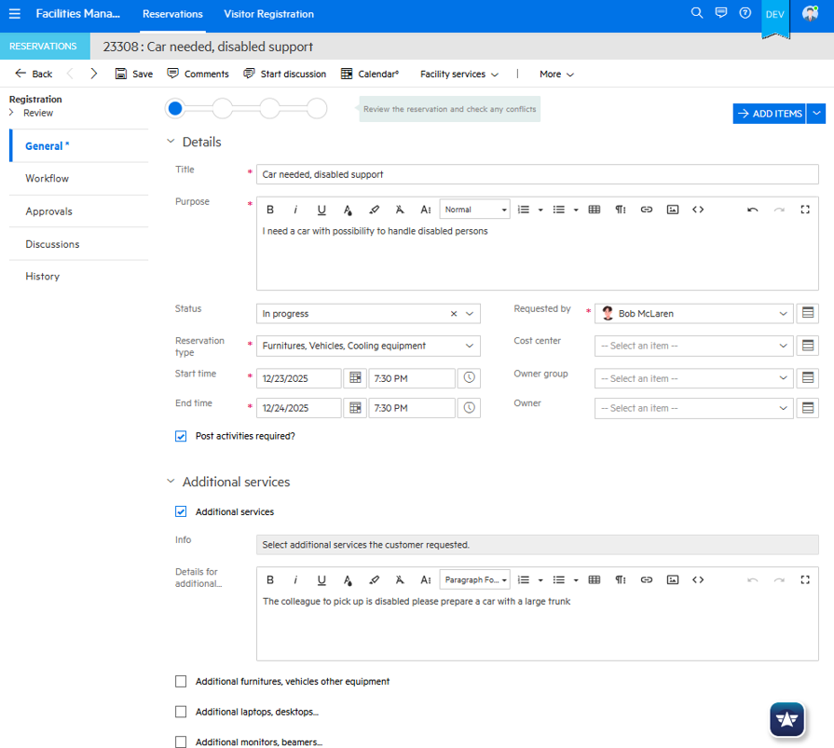Open Start time clock picker icon

point(469,378)
